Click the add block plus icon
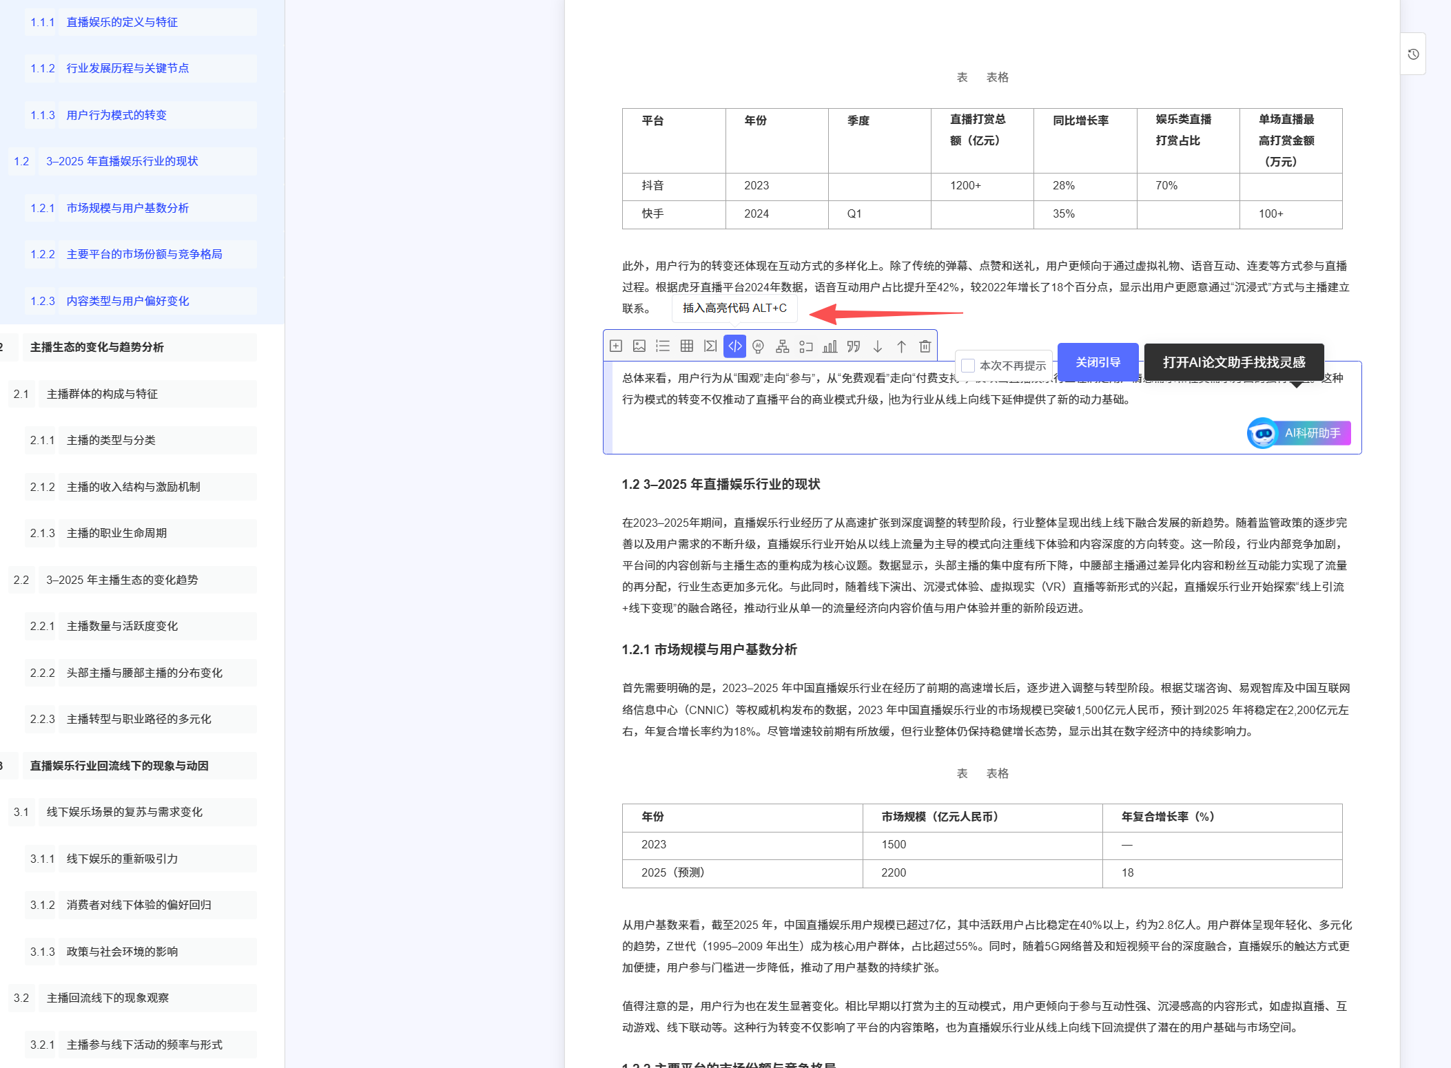 point(616,346)
